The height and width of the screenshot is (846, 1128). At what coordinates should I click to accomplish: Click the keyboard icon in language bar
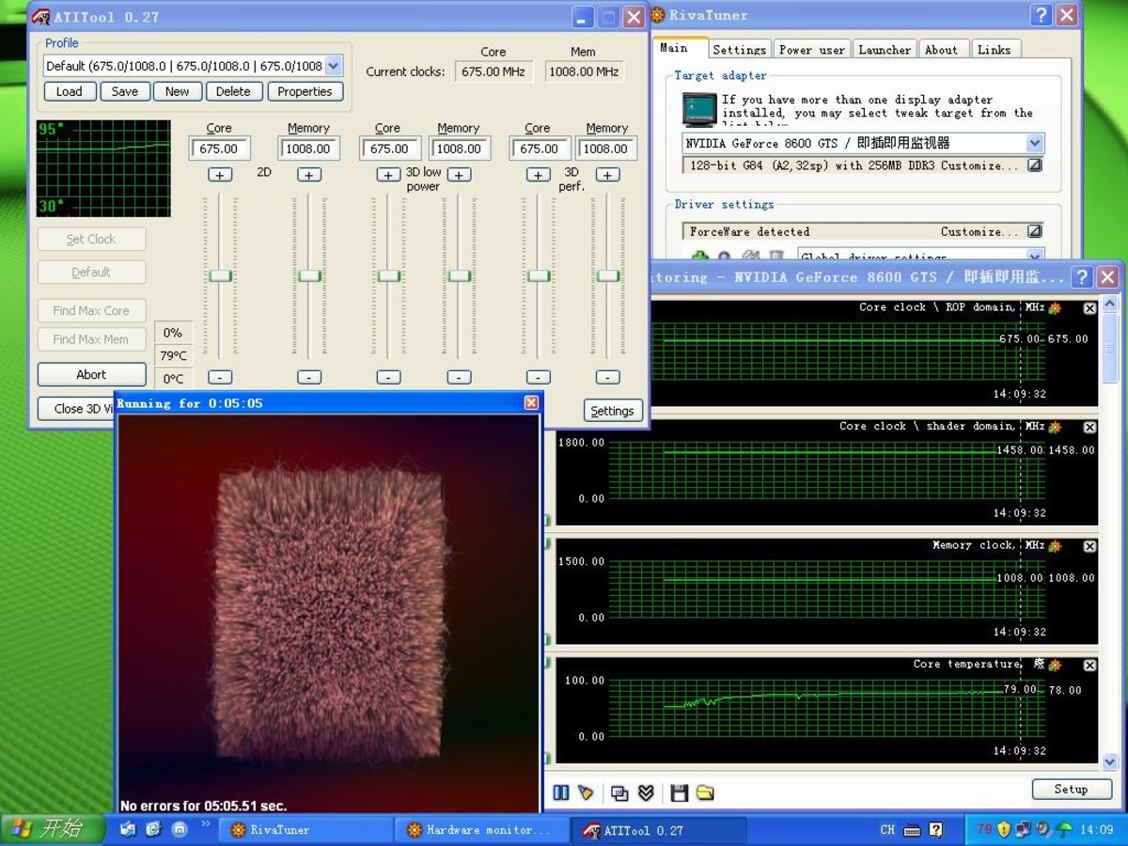[x=912, y=830]
